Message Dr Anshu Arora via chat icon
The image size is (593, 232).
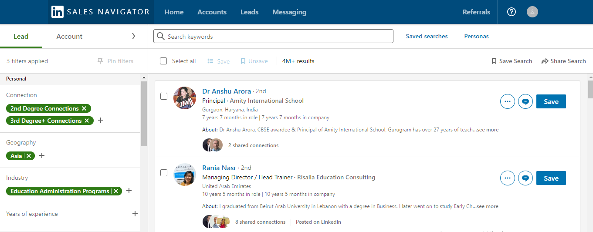pyautogui.click(x=525, y=101)
